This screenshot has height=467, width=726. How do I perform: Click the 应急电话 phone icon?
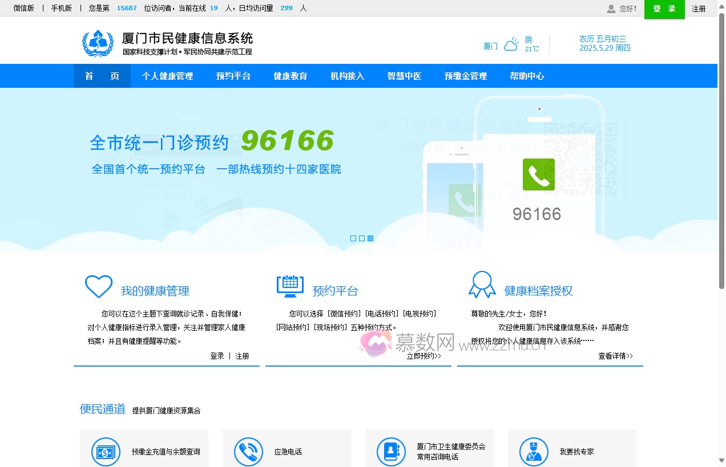click(x=248, y=452)
